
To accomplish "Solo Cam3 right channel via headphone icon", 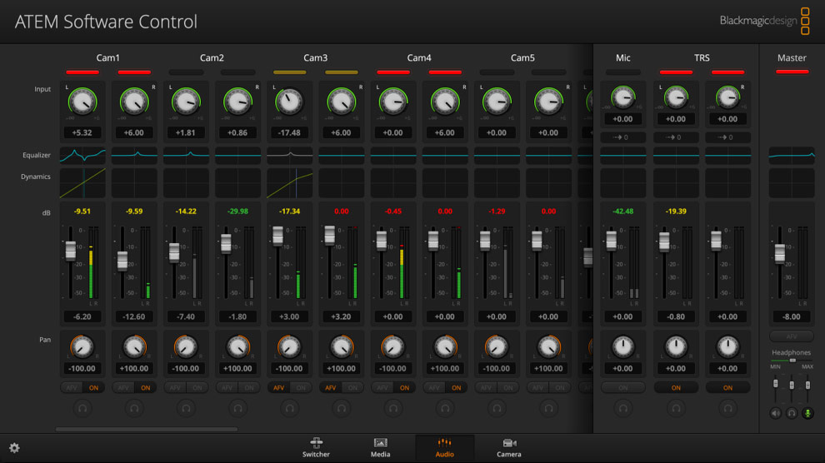I will point(342,408).
